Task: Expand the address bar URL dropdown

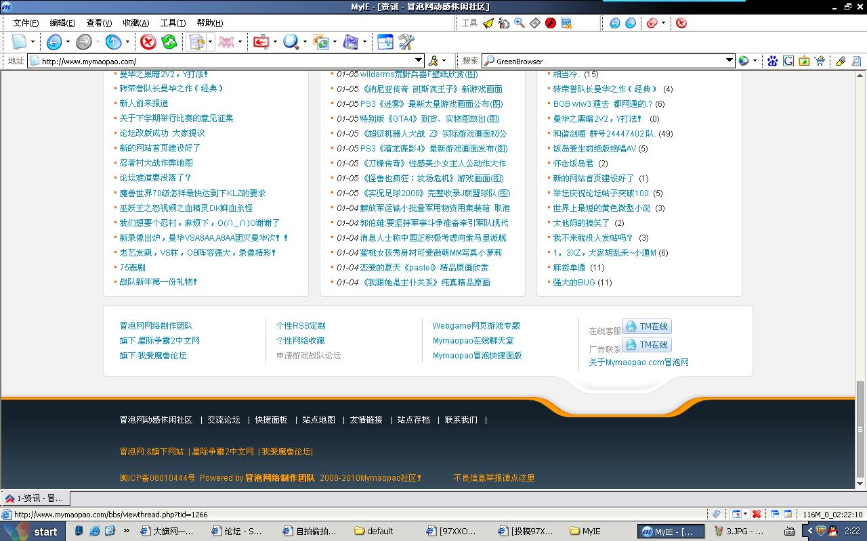Action: point(419,61)
